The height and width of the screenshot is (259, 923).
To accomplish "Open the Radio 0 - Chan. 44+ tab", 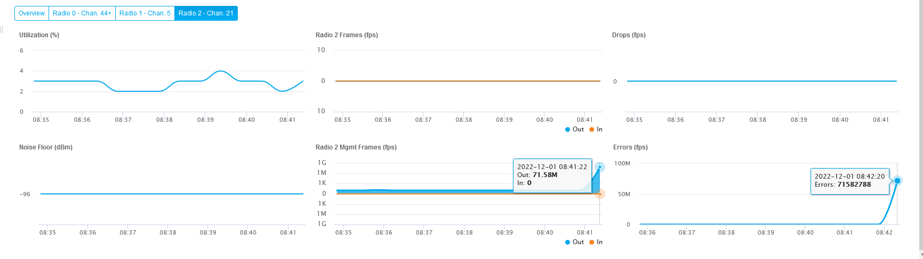I will coord(82,13).
